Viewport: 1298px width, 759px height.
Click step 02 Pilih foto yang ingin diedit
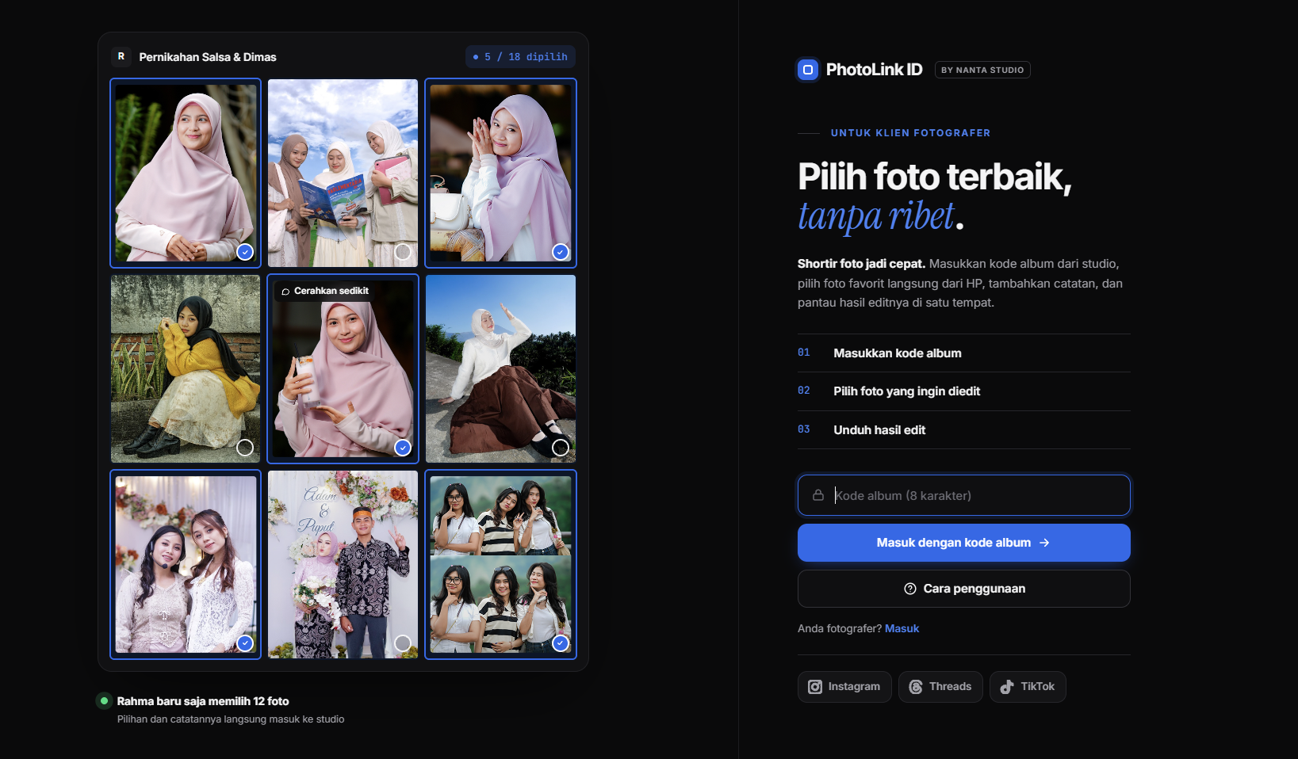click(x=963, y=391)
